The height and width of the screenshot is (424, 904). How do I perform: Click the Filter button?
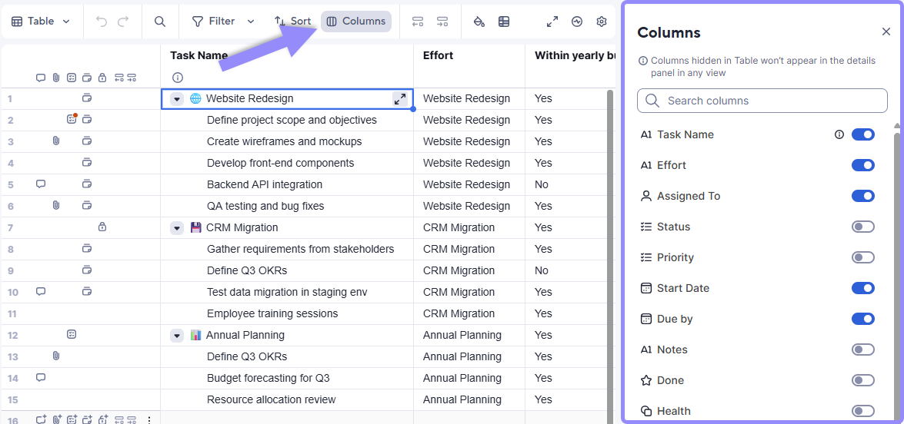coord(214,22)
